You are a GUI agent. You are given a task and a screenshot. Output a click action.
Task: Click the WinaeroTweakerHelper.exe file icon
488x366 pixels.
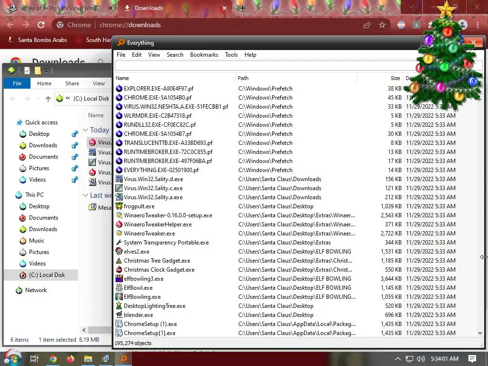pyautogui.click(x=119, y=224)
